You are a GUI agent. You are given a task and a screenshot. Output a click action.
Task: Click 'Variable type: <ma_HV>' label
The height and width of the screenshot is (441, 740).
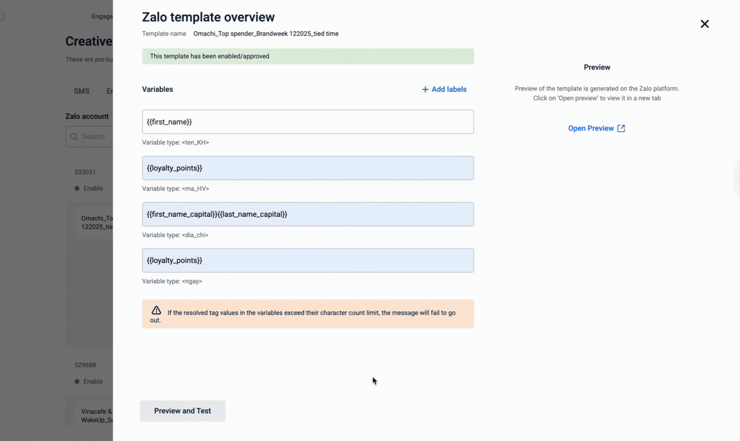pyautogui.click(x=175, y=189)
